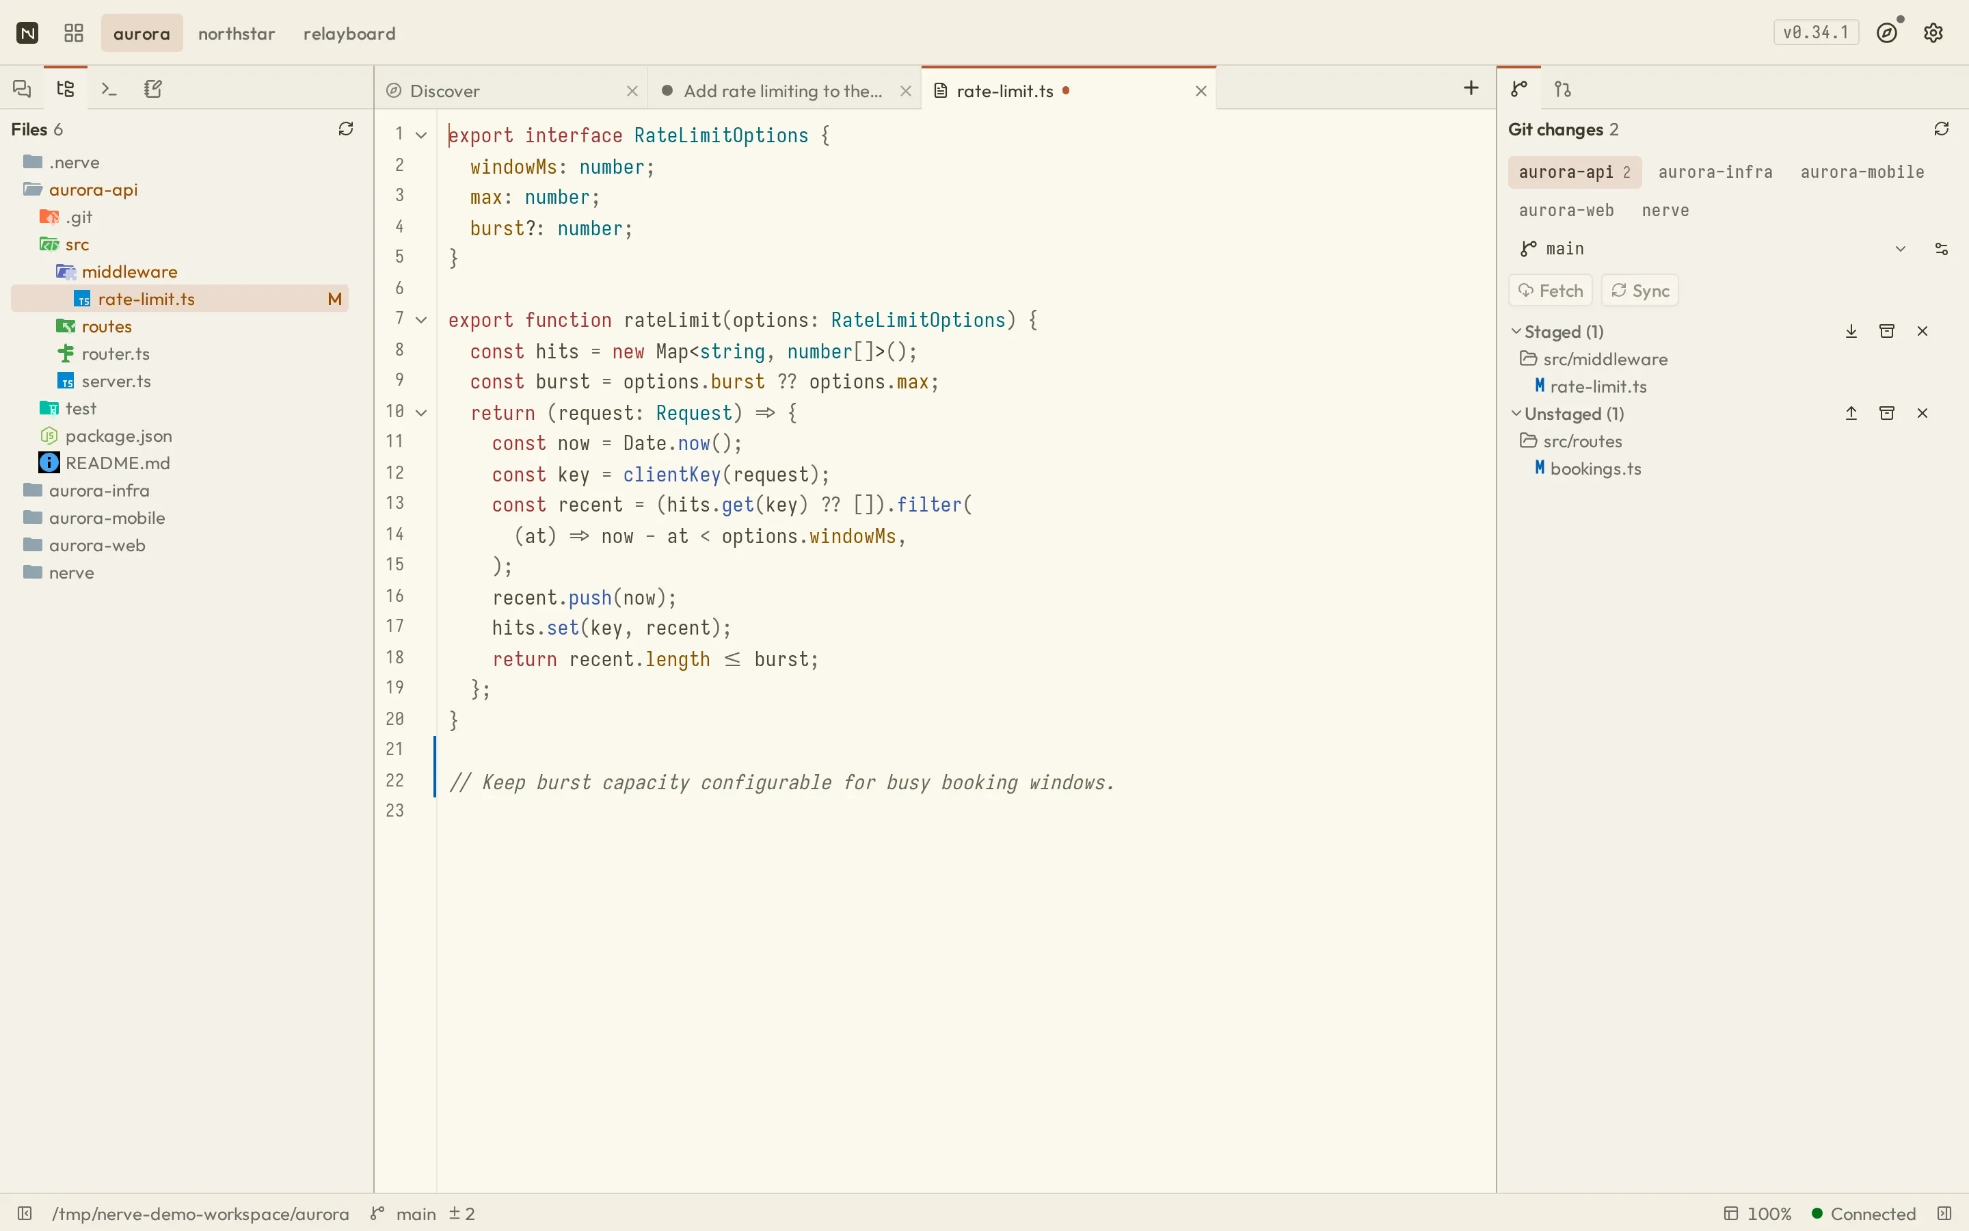Open branch options next to main

point(1942,249)
